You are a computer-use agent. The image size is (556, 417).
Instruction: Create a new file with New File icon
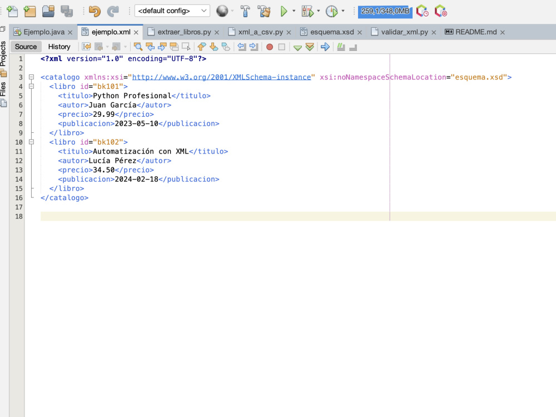tap(12, 11)
